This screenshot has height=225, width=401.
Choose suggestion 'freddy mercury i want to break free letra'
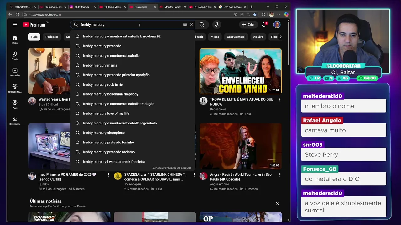pyautogui.click(x=133, y=162)
